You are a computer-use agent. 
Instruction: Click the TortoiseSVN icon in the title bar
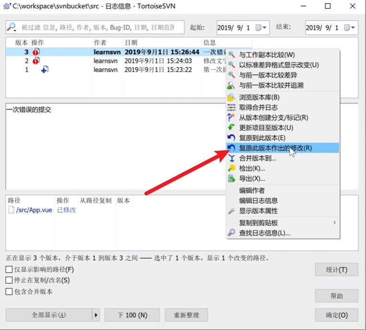point(7,6)
